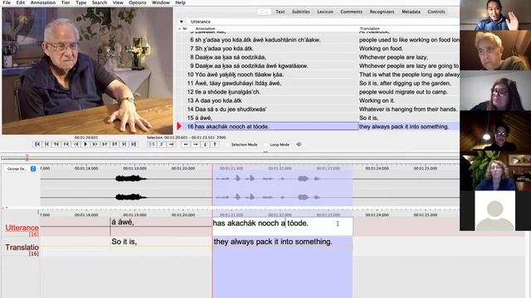Toggle crosshair to selection boundary
The height and width of the screenshot is (298, 531).
click(172, 144)
